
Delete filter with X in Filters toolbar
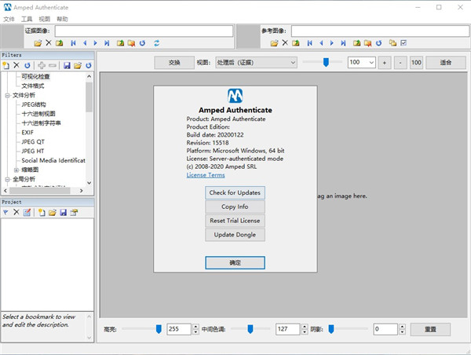point(16,65)
